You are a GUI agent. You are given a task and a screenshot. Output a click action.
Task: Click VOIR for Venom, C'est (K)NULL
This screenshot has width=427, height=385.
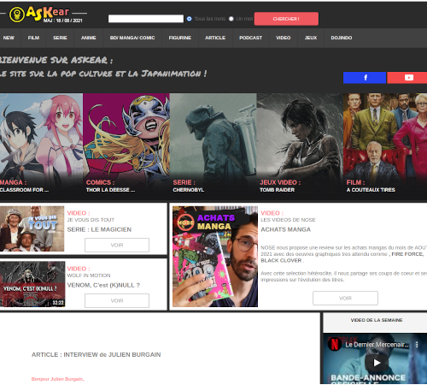[x=117, y=300]
